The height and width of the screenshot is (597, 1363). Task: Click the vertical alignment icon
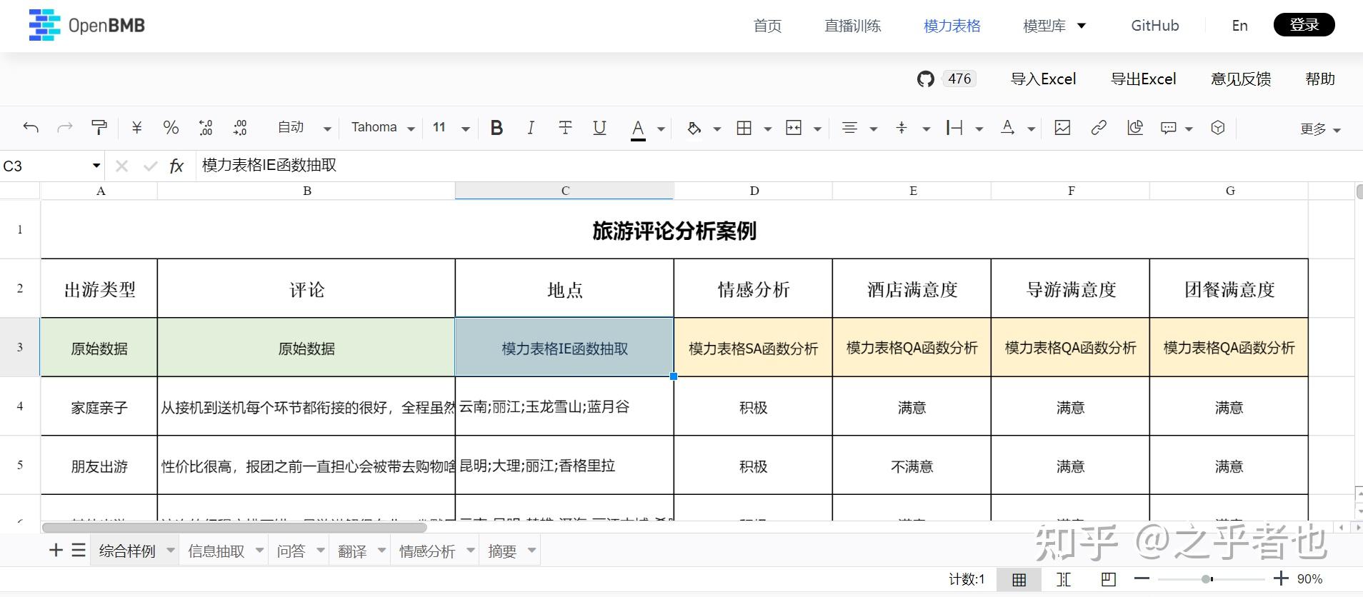(x=902, y=128)
